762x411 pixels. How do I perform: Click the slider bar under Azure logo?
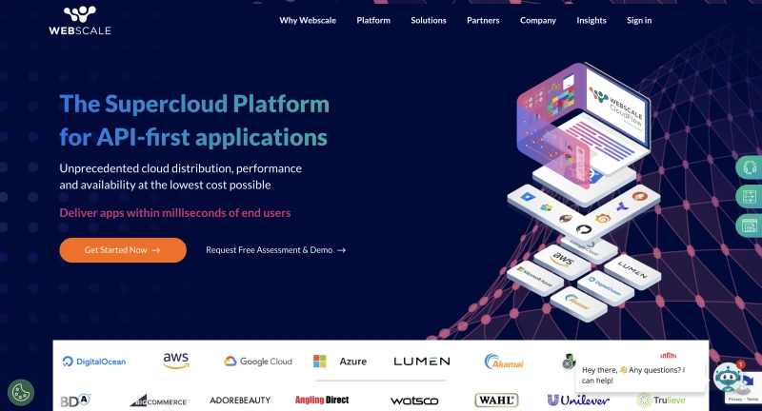(x=380, y=381)
